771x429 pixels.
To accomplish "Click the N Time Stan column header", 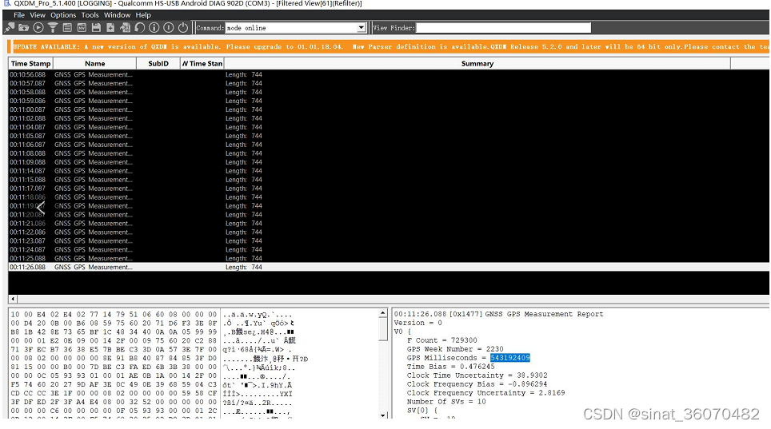I will pos(202,63).
